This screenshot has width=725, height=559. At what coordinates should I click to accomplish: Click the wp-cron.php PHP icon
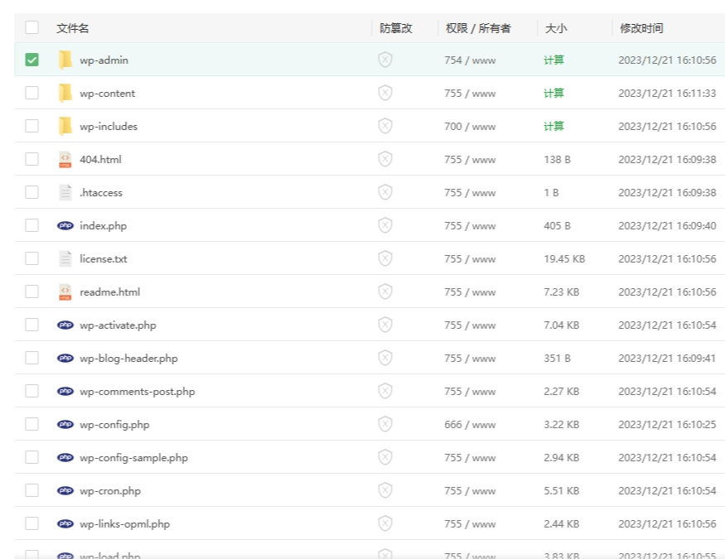click(x=65, y=490)
